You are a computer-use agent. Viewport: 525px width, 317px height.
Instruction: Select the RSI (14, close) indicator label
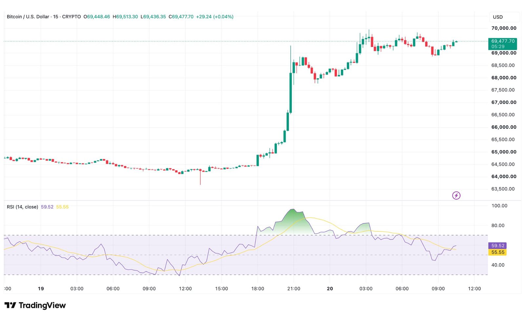point(22,207)
